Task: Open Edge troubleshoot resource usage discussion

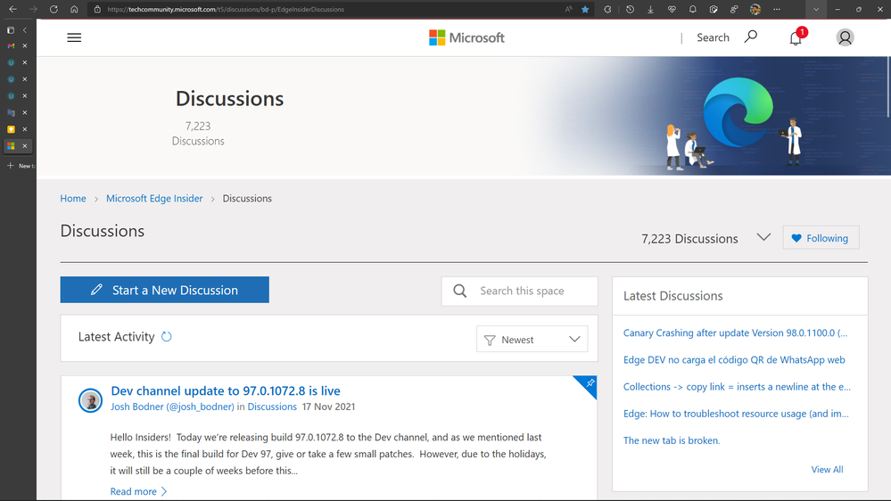Action: click(736, 414)
